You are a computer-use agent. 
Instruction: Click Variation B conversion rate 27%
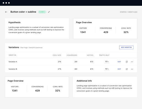59,69
